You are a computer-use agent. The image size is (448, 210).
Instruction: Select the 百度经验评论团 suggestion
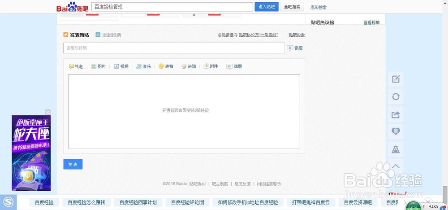pyautogui.click(x=188, y=202)
